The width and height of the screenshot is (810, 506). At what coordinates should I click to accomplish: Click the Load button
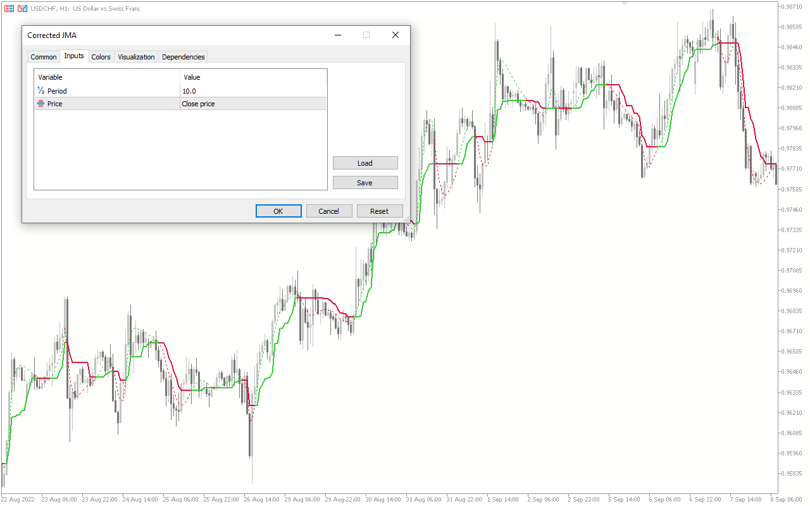tap(365, 163)
